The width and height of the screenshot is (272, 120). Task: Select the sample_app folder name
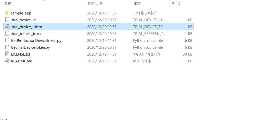[x=21, y=13]
